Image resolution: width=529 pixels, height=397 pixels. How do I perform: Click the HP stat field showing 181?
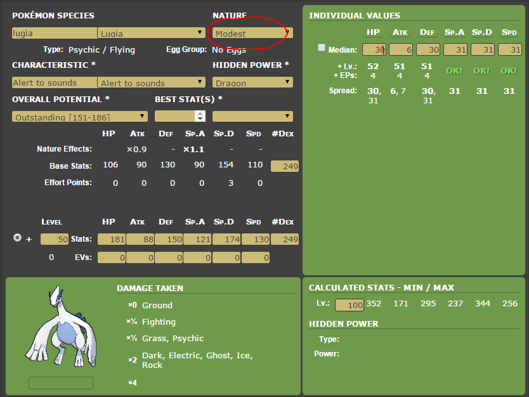point(112,239)
